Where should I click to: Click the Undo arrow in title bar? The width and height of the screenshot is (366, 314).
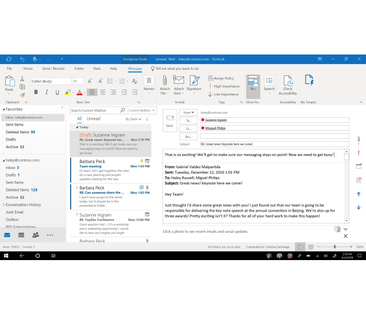click(x=22, y=59)
